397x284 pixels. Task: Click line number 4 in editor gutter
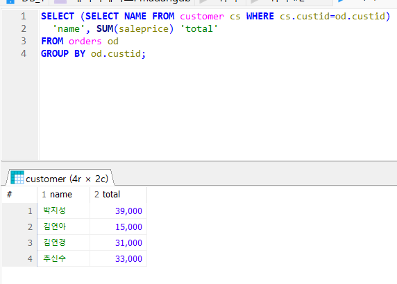[24, 53]
